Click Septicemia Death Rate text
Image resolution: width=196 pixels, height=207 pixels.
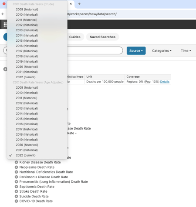pyautogui.click(x=37, y=187)
